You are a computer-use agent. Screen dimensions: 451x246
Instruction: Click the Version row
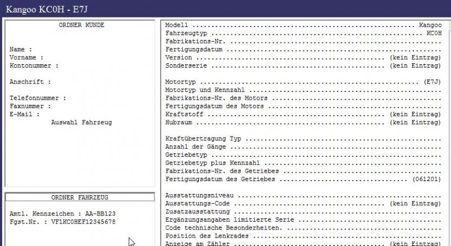tap(303, 57)
